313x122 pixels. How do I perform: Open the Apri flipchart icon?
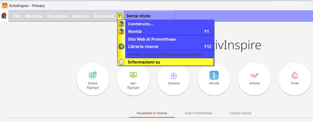point(133,75)
